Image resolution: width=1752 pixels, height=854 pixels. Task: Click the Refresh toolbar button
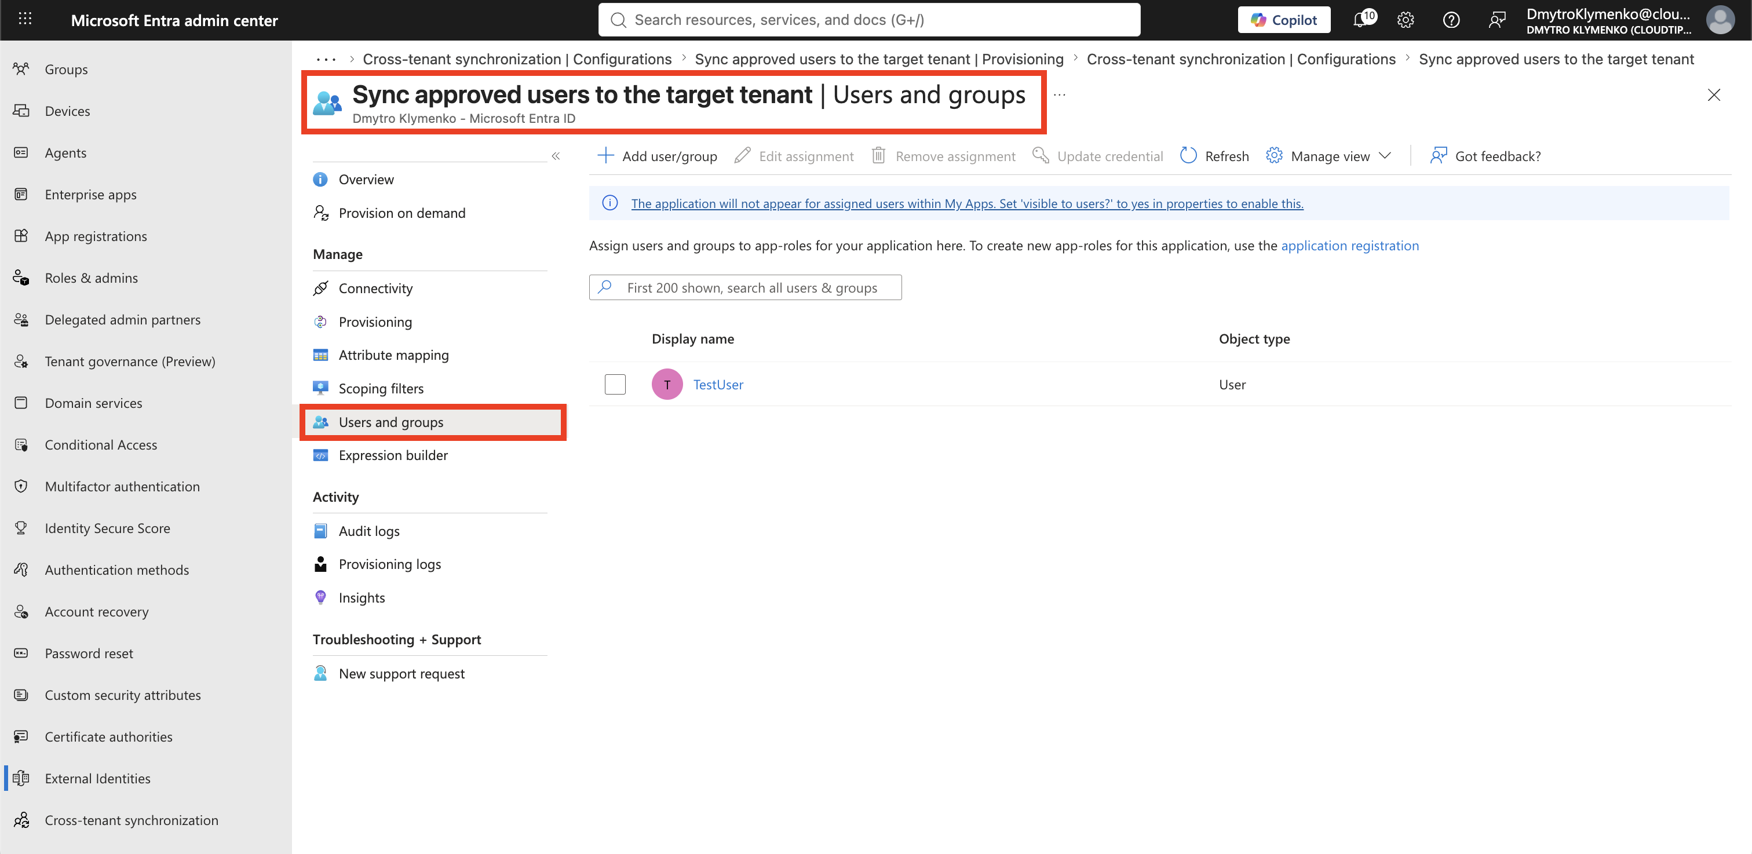tap(1214, 156)
